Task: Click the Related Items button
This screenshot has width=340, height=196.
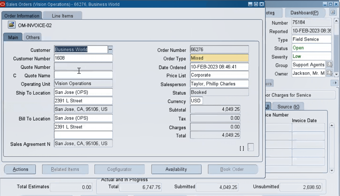Action: click(x=65, y=169)
